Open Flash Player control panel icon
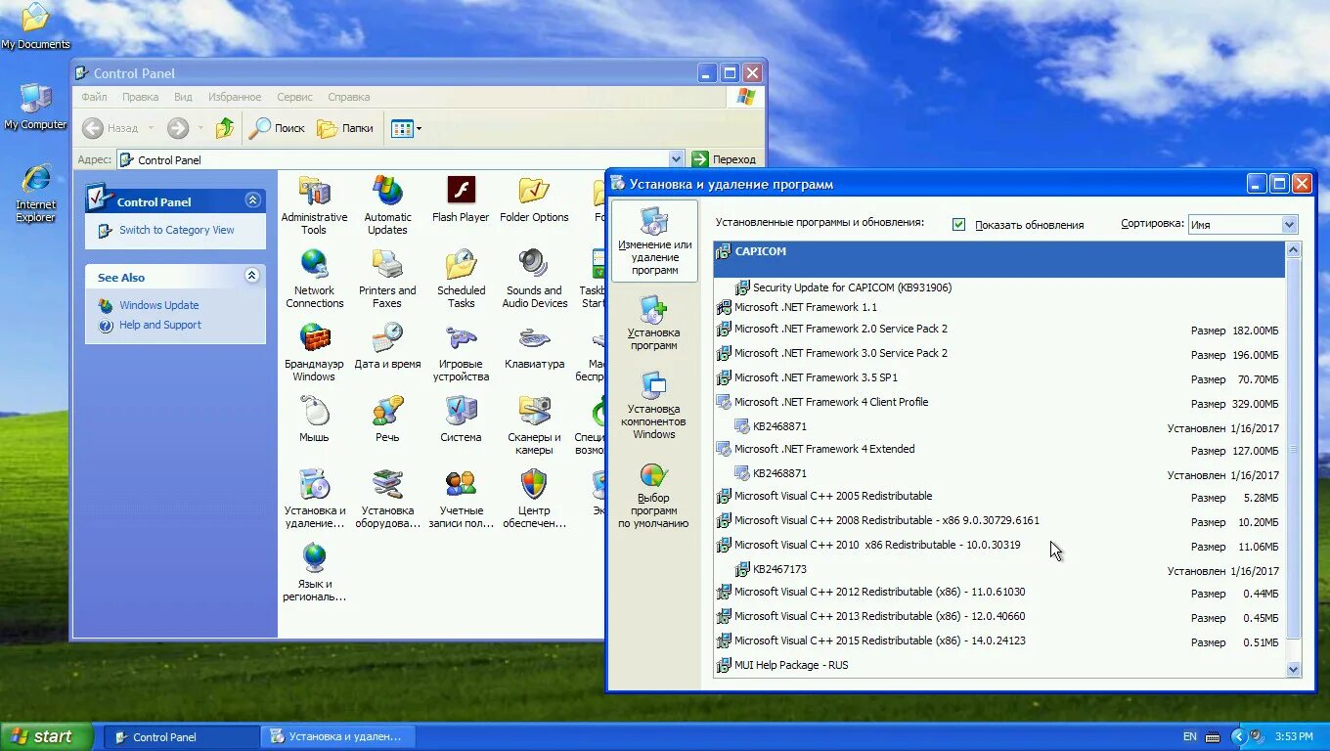 point(461,199)
